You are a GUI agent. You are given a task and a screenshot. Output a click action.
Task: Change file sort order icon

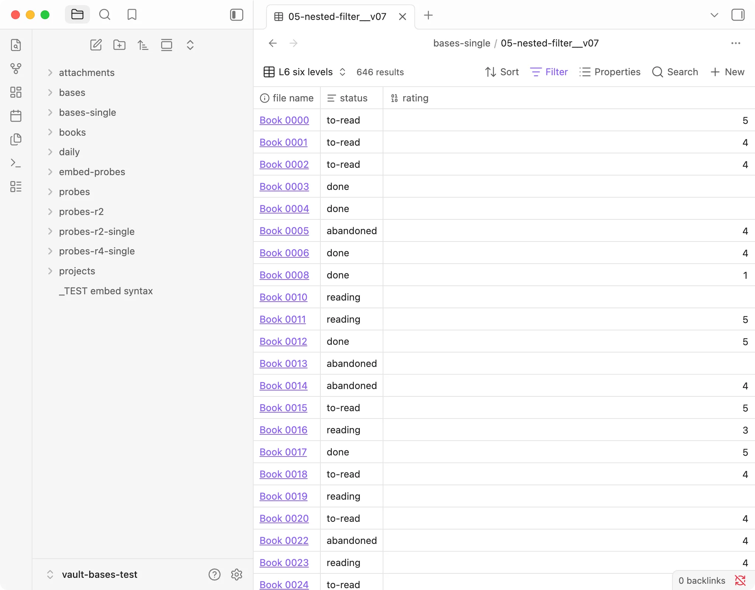click(143, 45)
